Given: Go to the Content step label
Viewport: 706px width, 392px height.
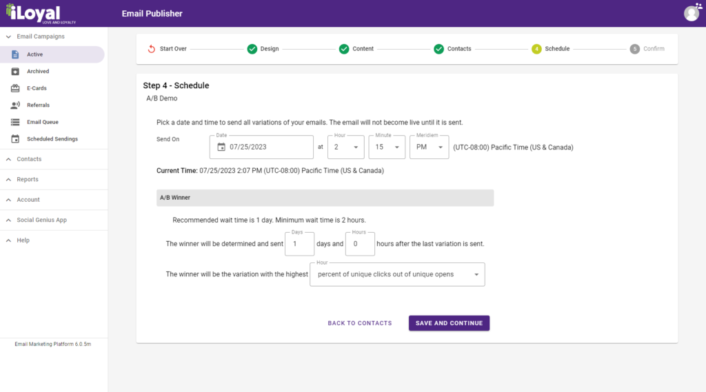Looking at the screenshot, I should [363, 49].
